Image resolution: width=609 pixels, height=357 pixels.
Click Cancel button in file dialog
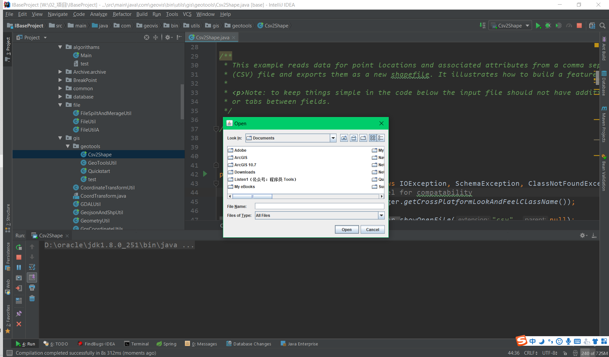pos(373,230)
